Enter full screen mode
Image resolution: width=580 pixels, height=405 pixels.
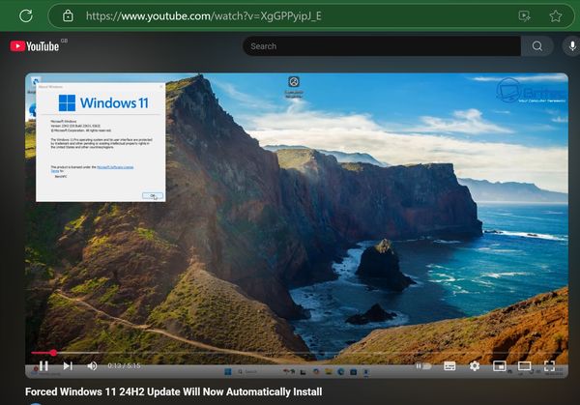click(549, 365)
